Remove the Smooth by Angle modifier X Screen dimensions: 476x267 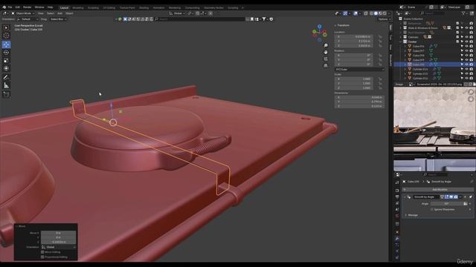click(465, 197)
